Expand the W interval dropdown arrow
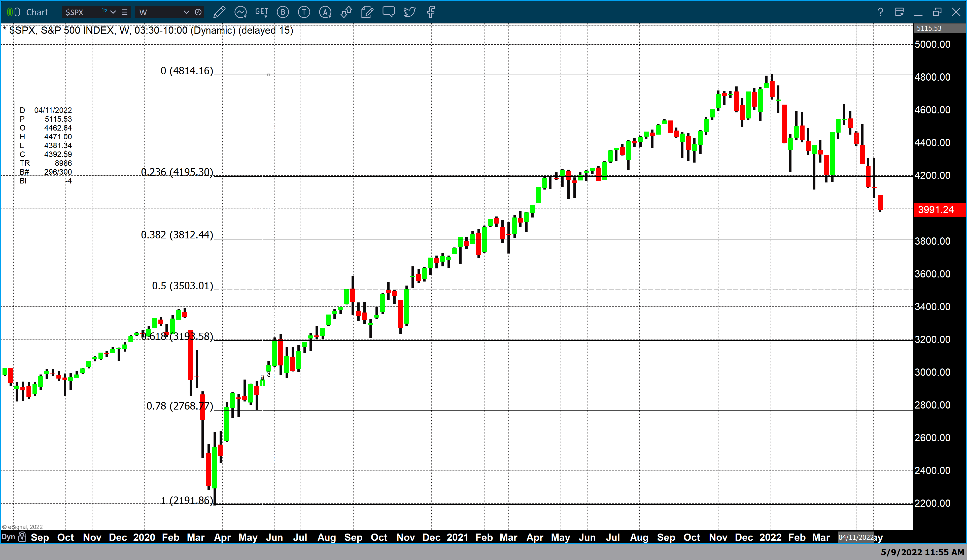The width and height of the screenshot is (967, 560). point(187,12)
